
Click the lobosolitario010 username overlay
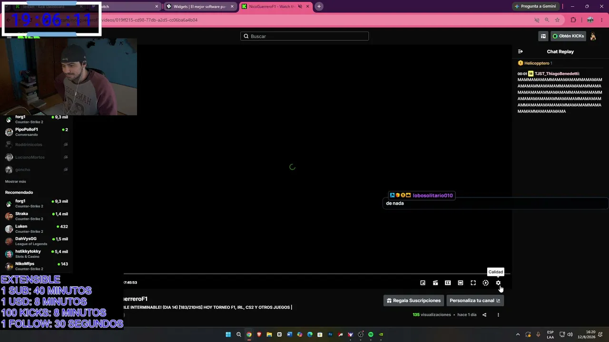(432, 195)
